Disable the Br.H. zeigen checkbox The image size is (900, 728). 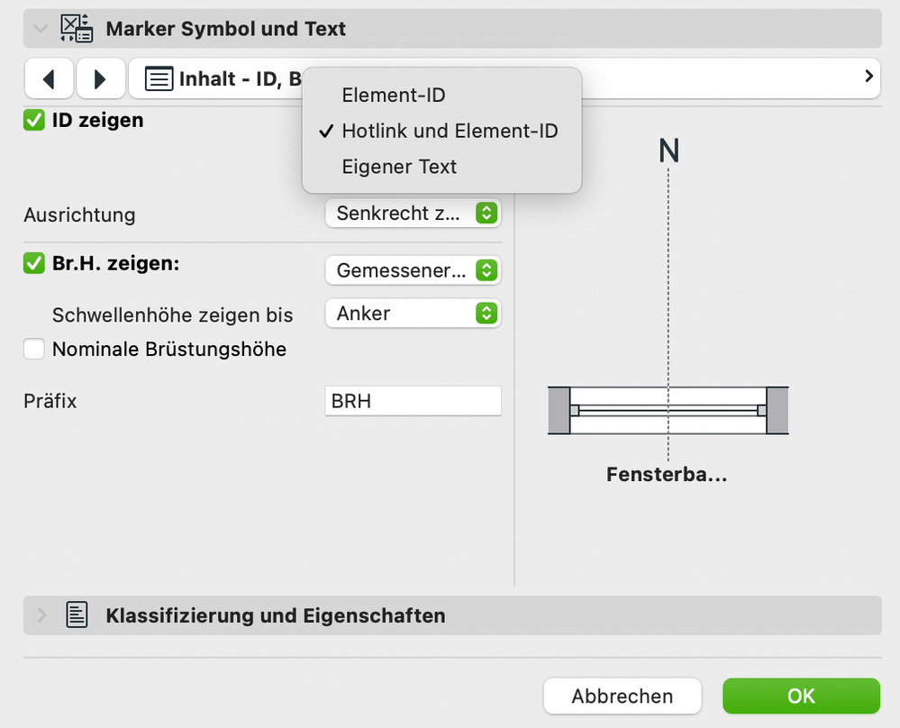tap(34, 264)
